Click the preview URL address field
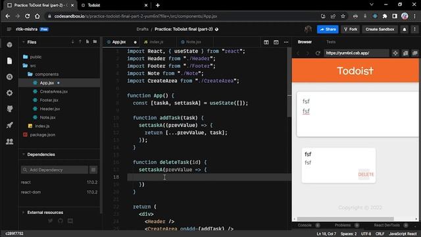 356,53
